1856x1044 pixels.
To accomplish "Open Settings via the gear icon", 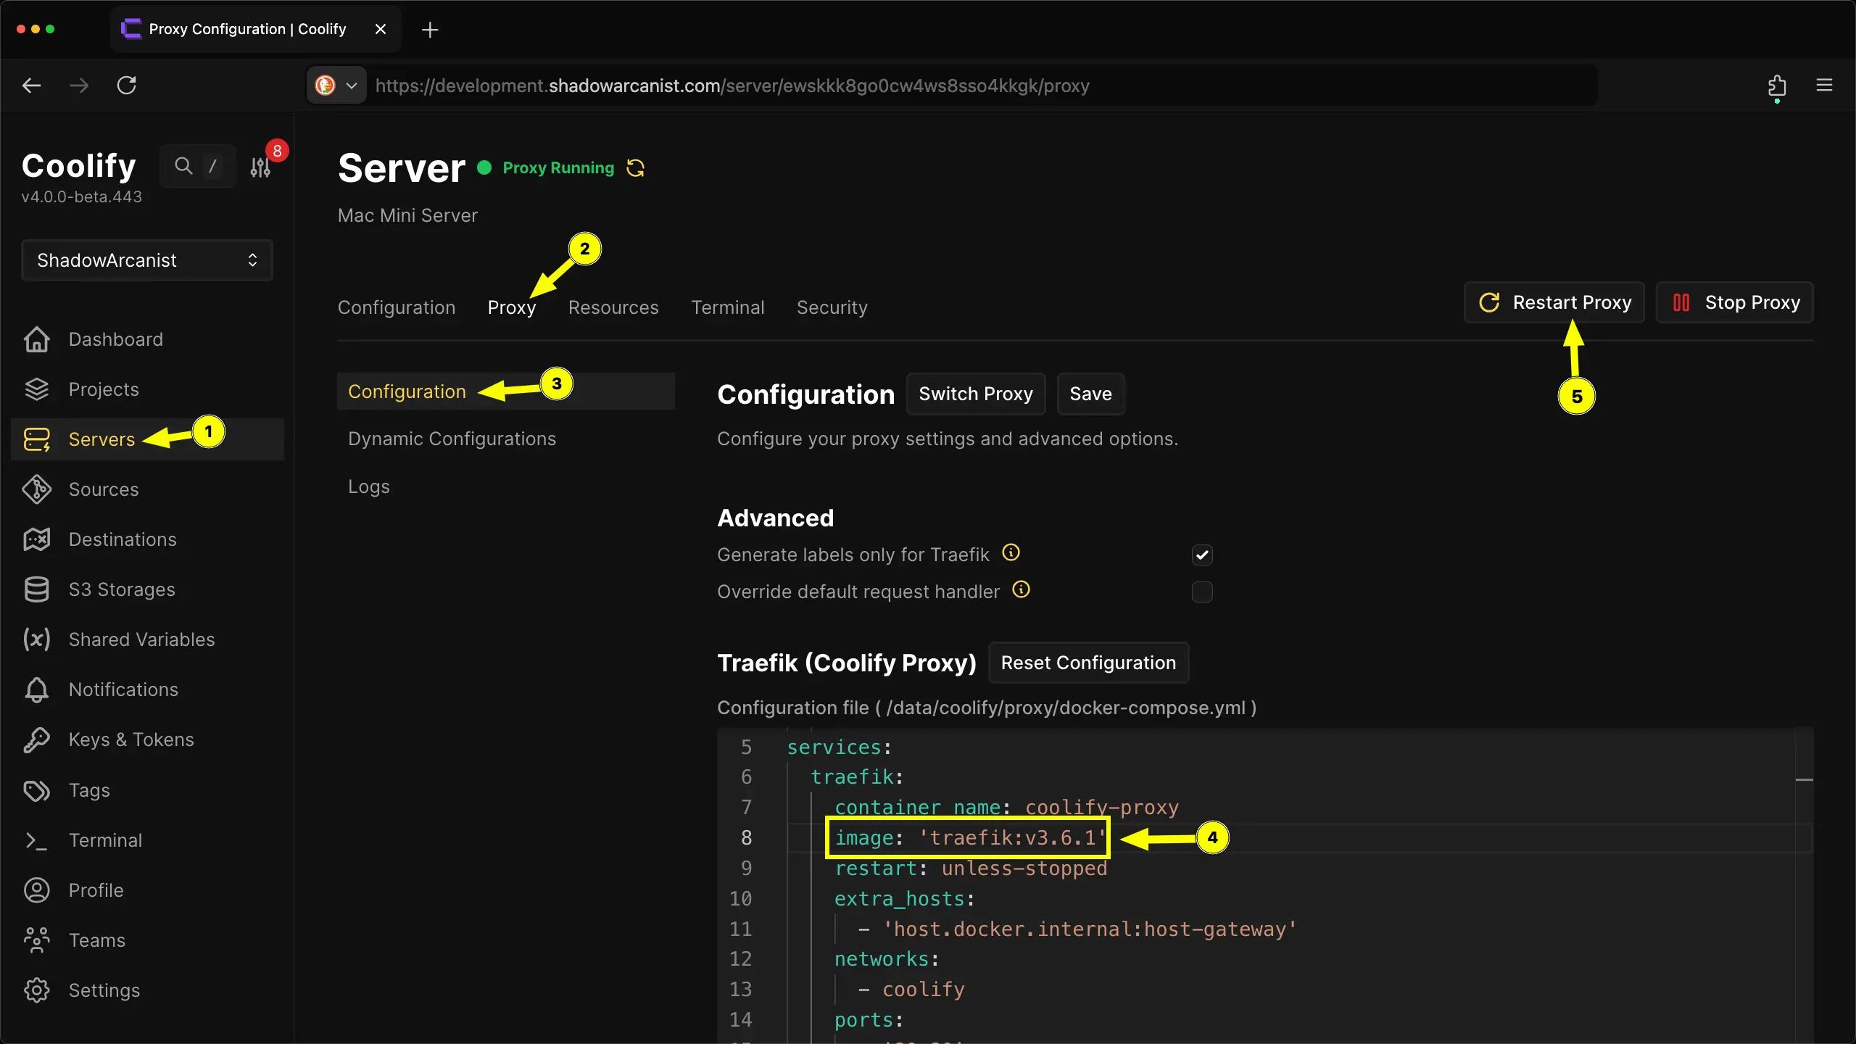I will pos(36,990).
